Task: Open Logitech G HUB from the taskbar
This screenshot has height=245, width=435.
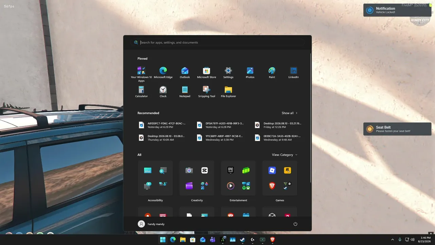Action: pos(253,240)
